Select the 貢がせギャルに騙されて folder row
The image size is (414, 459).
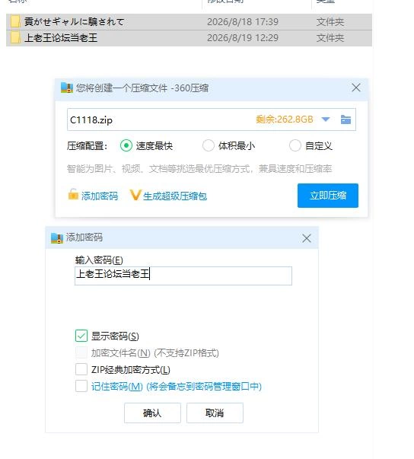[189, 22]
